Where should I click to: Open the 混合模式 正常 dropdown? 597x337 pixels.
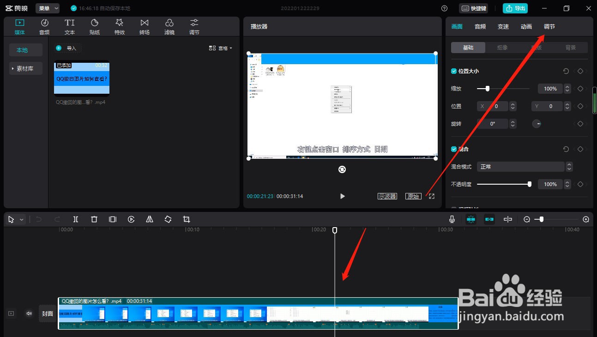525,167
